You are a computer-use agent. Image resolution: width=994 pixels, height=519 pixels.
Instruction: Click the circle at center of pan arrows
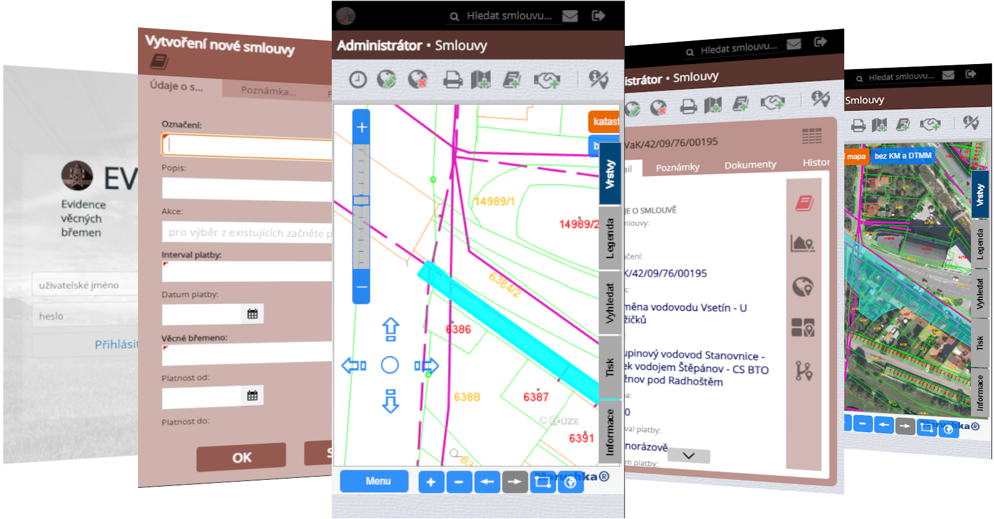390,365
